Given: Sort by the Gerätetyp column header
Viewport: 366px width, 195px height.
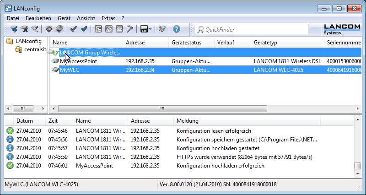Looking at the screenshot, I should pyautogui.click(x=265, y=43).
